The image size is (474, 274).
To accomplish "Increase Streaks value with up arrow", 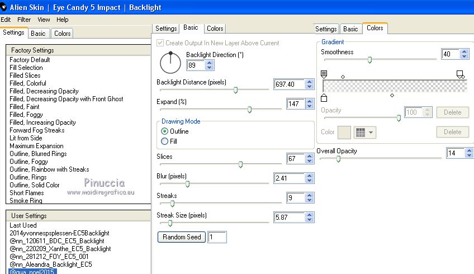I will tap(309, 195).
